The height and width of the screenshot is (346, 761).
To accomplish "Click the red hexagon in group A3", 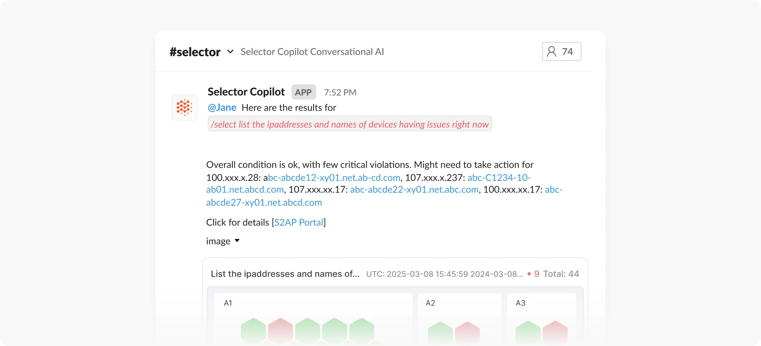I will 555,332.
